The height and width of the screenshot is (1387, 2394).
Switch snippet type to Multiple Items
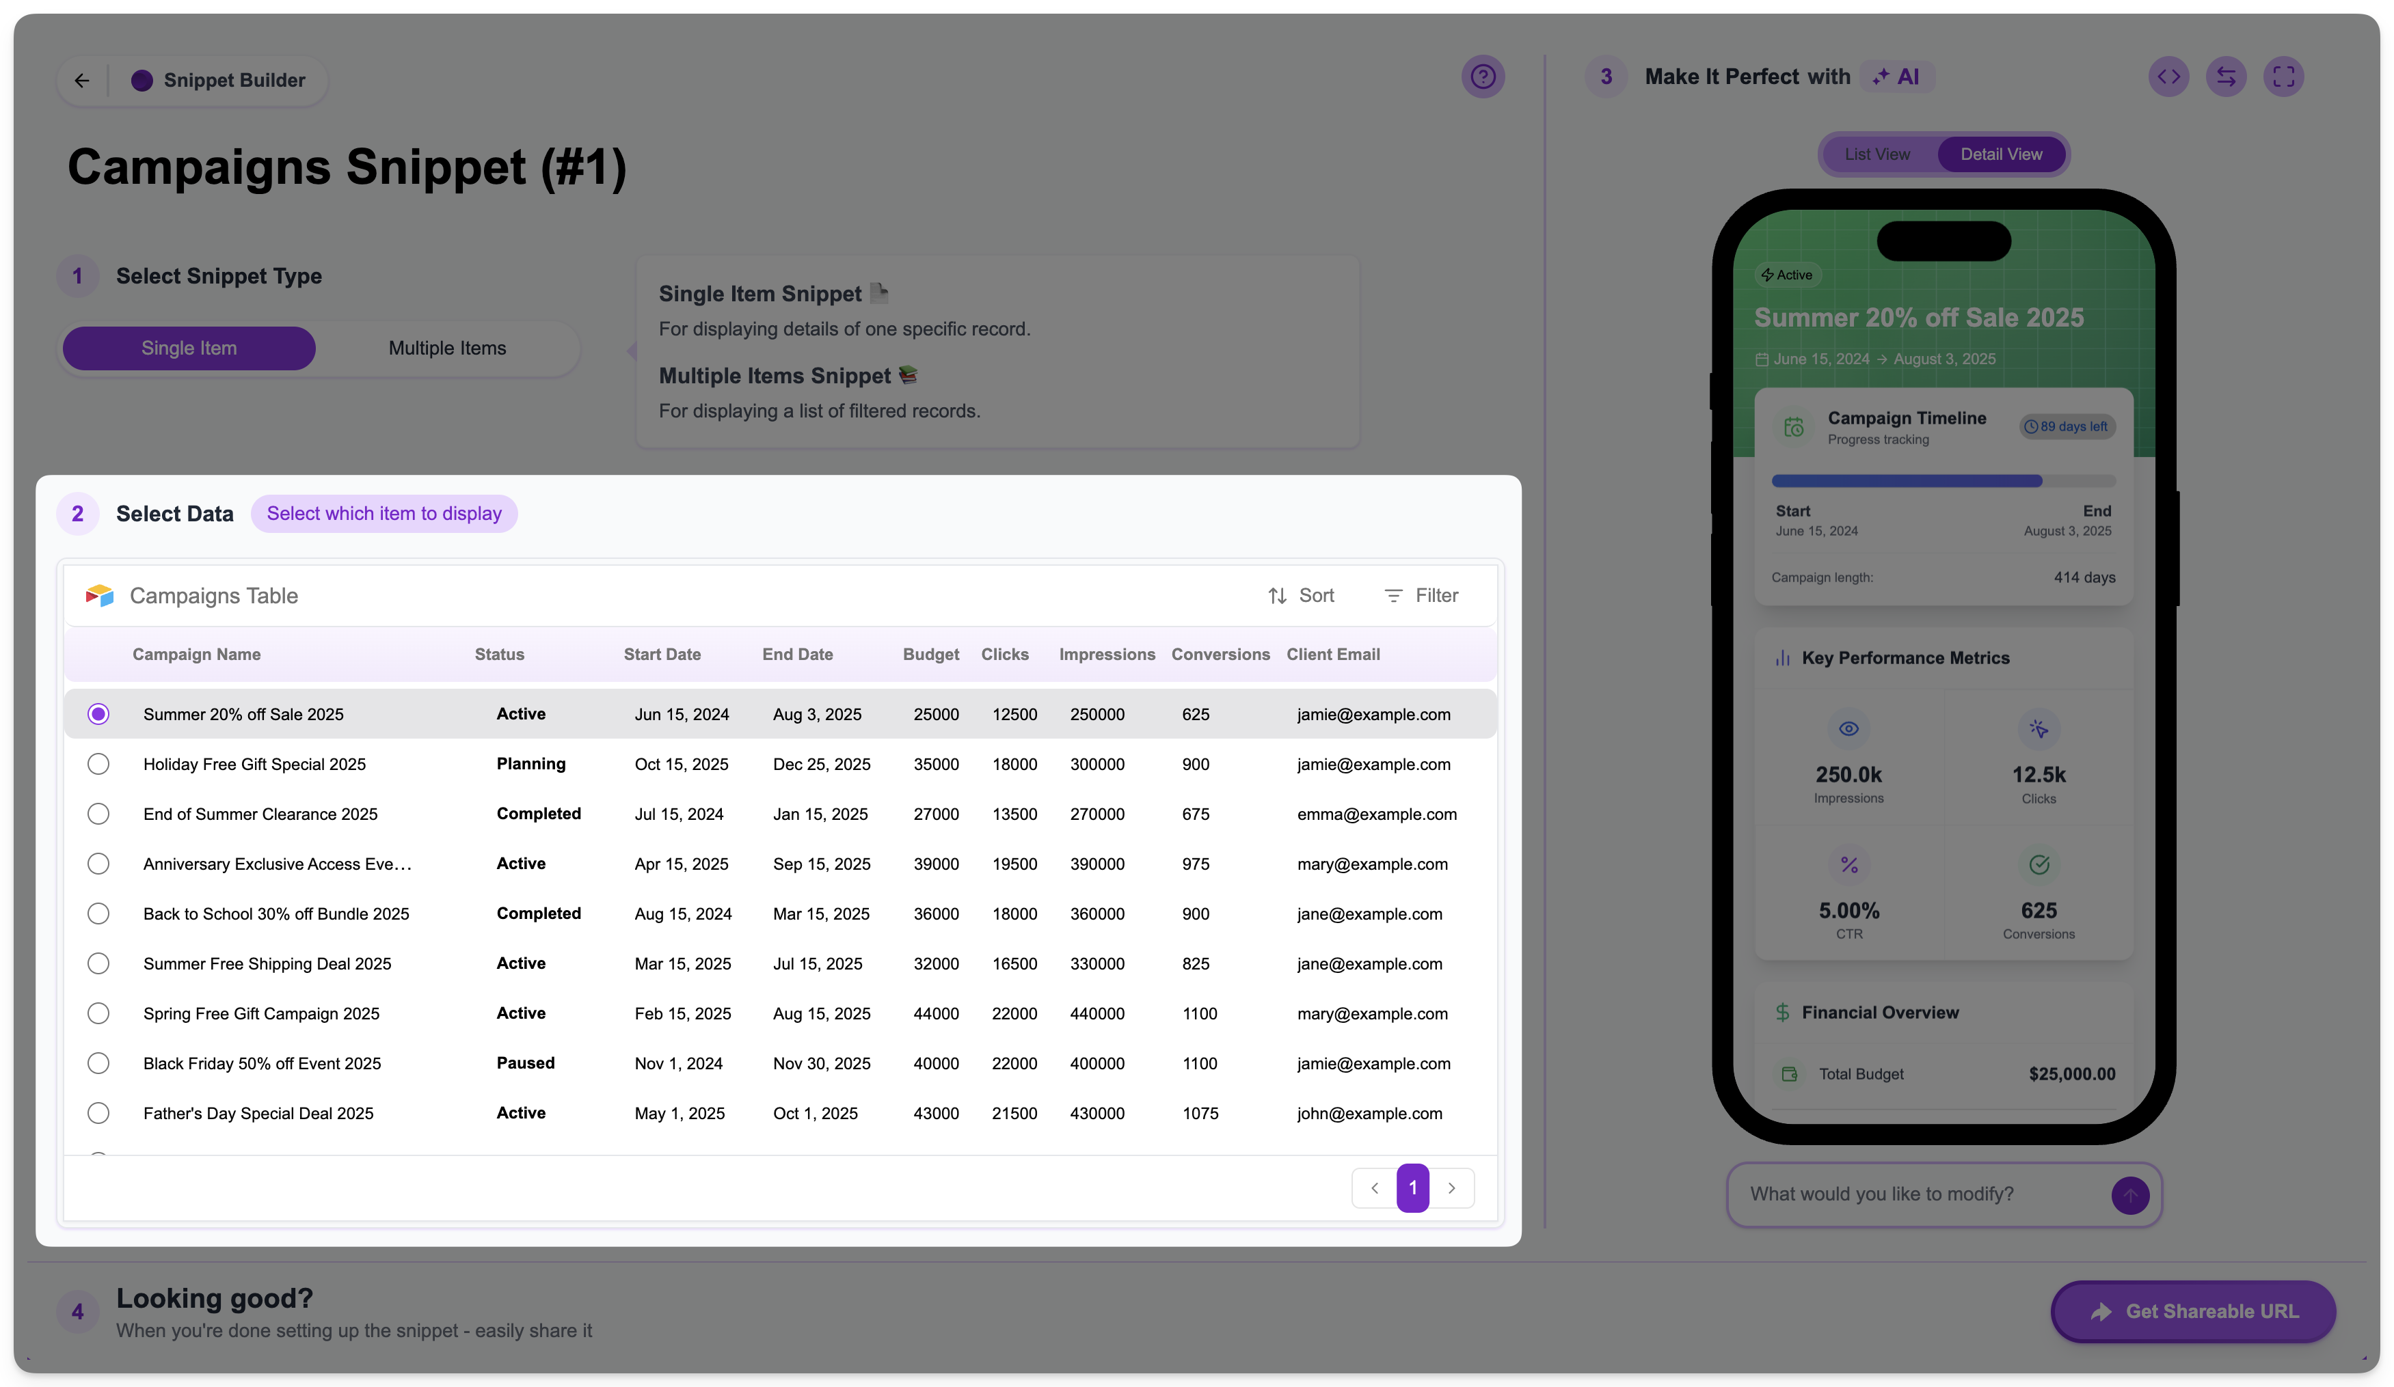446,348
